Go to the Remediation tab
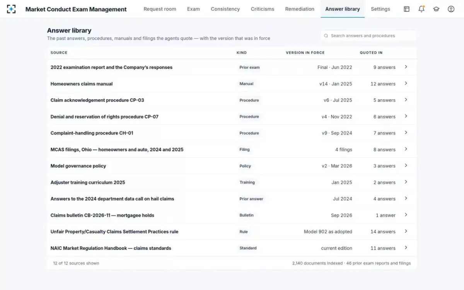 coord(300,9)
